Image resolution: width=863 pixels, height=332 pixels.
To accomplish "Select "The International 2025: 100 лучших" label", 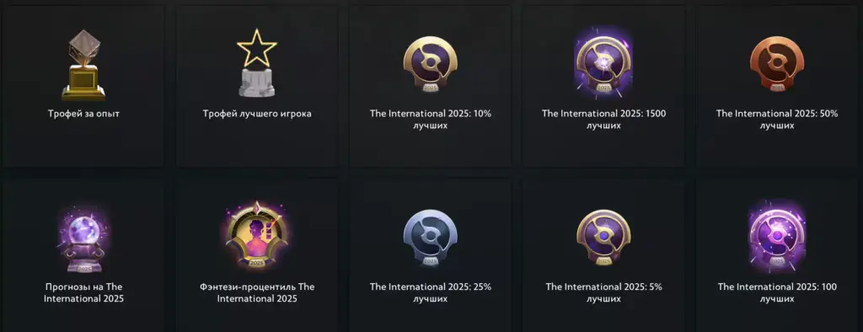I will tap(776, 293).
